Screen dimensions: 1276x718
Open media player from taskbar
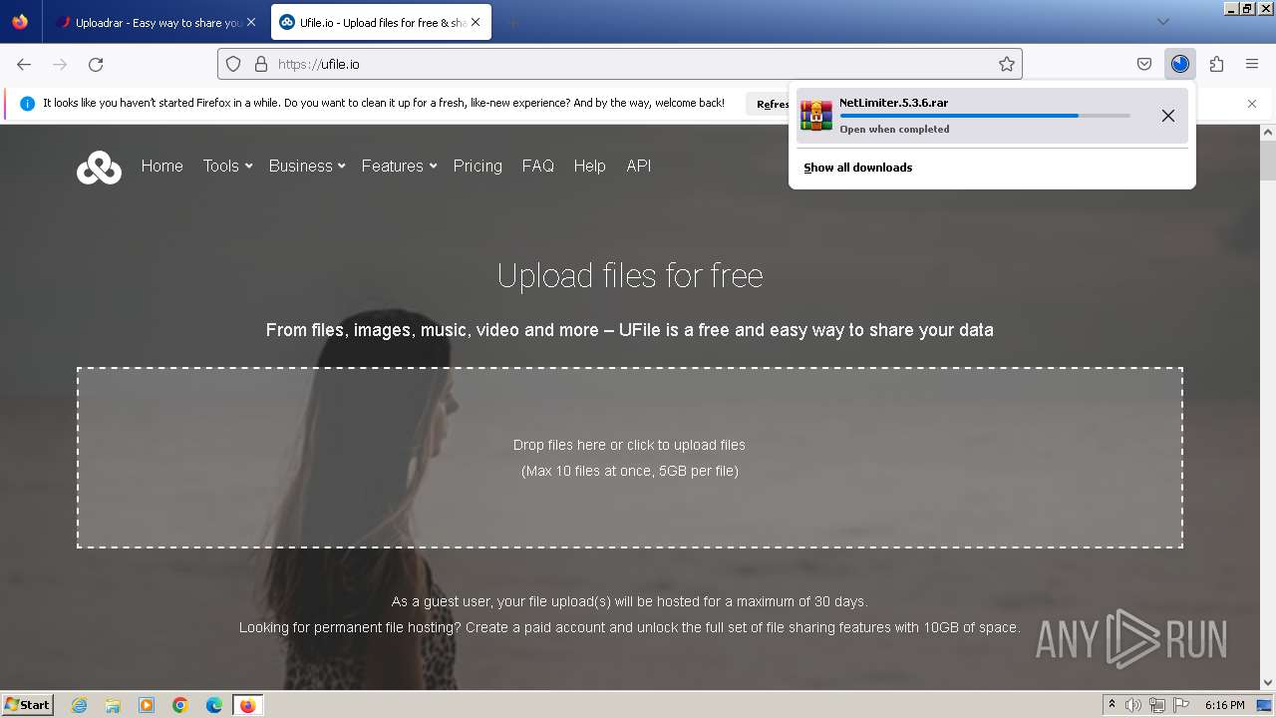[x=147, y=705]
